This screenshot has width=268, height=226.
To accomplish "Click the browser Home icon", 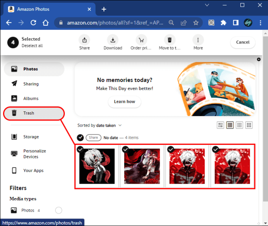I will pyautogui.click(x=45, y=23).
